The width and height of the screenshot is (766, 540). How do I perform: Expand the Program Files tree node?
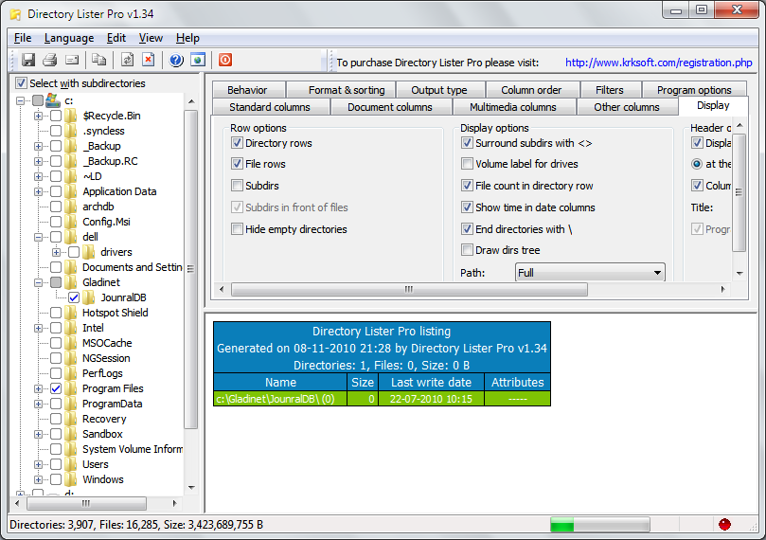38,388
